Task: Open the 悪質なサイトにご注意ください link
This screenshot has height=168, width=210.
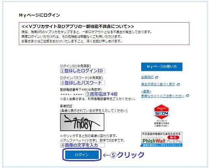Action: click(163, 96)
